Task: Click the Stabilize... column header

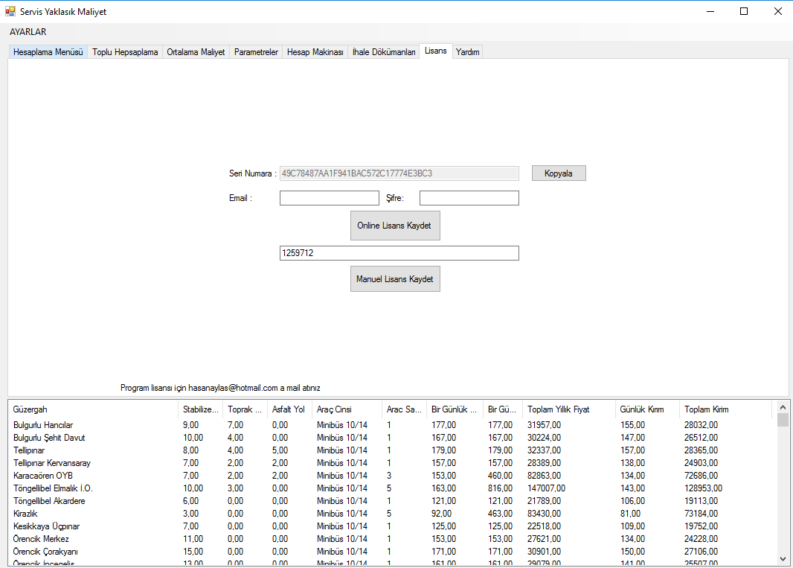Action: (x=200, y=409)
